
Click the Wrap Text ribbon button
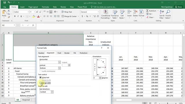tap(67, 12)
